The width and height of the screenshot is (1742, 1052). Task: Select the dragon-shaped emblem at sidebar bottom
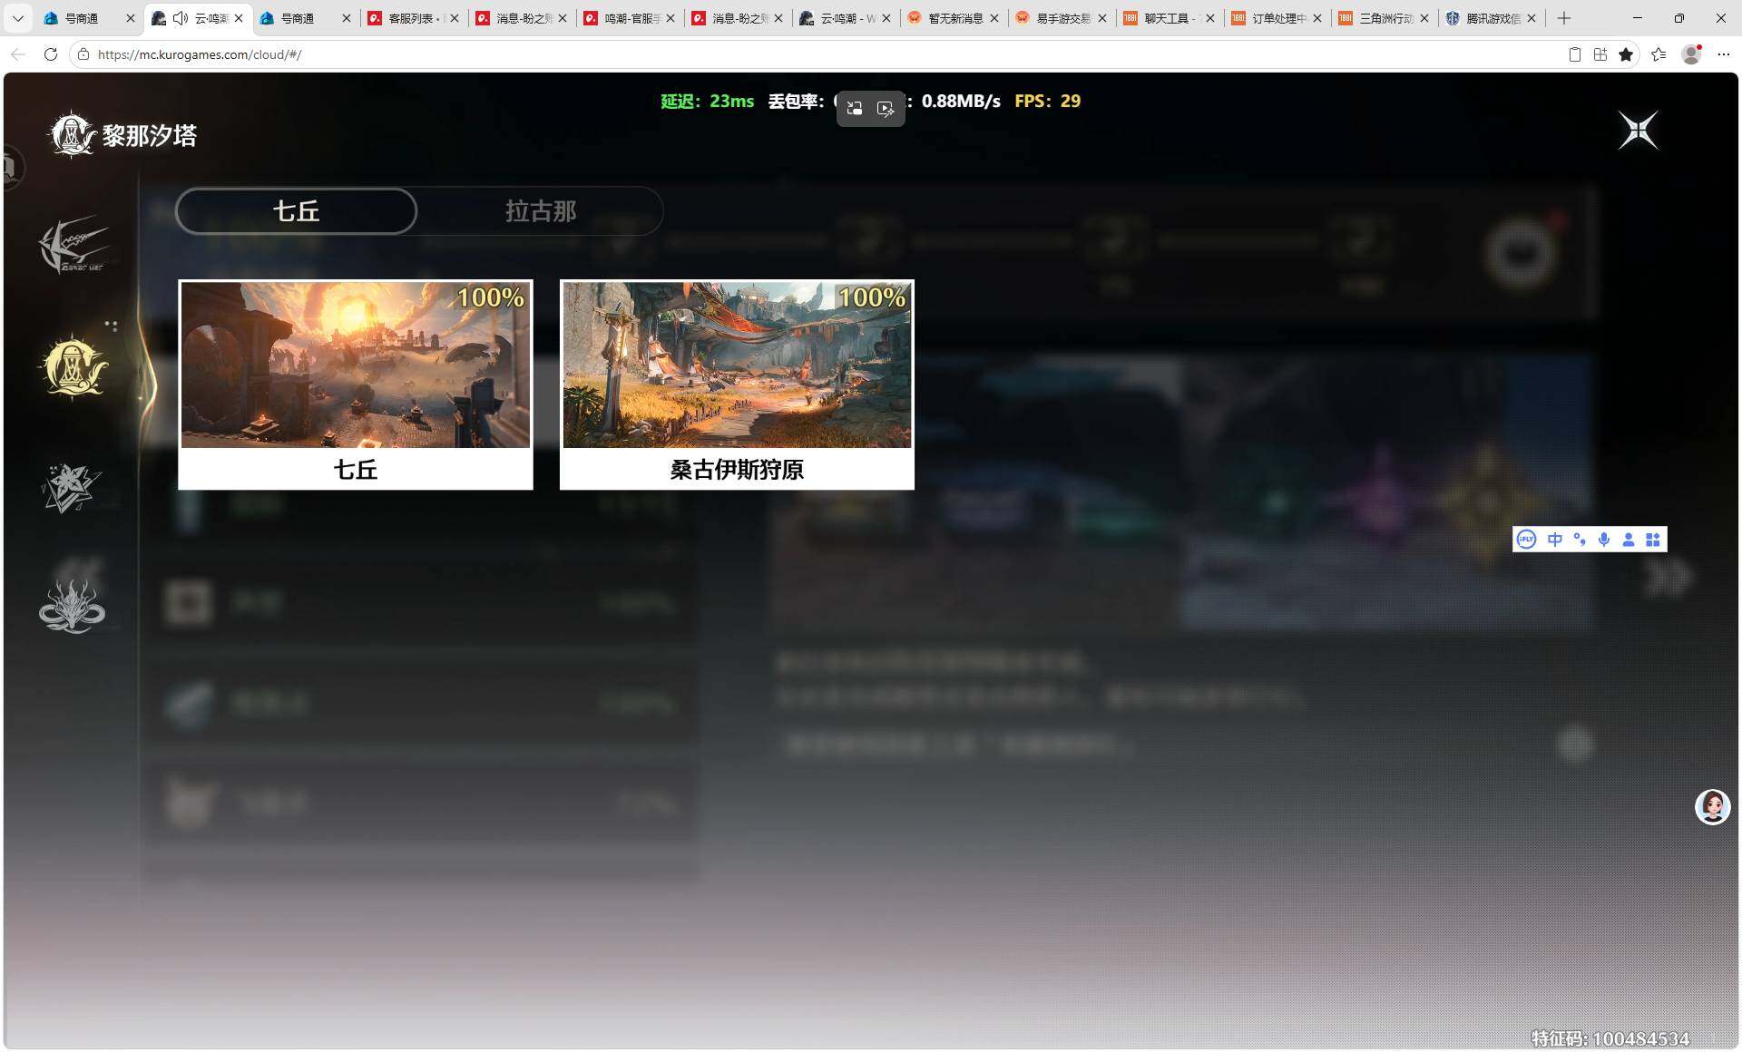(72, 606)
